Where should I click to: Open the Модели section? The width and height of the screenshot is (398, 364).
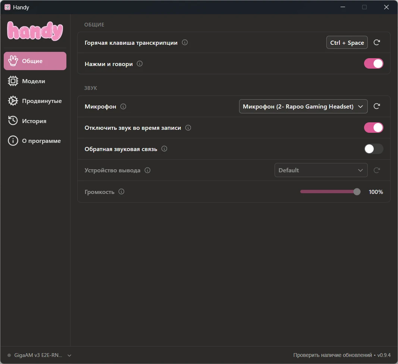click(x=35, y=81)
